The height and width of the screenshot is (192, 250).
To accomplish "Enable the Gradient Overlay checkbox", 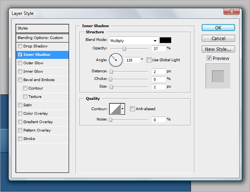I will tap(20, 122).
